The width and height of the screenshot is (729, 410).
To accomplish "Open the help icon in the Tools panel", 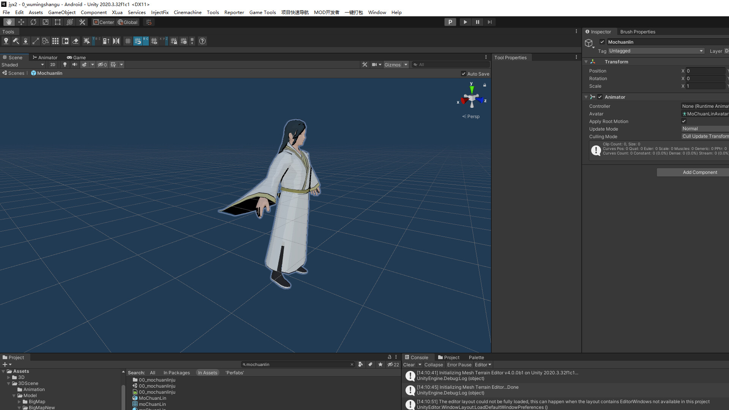I will click(x=202, y=41).
